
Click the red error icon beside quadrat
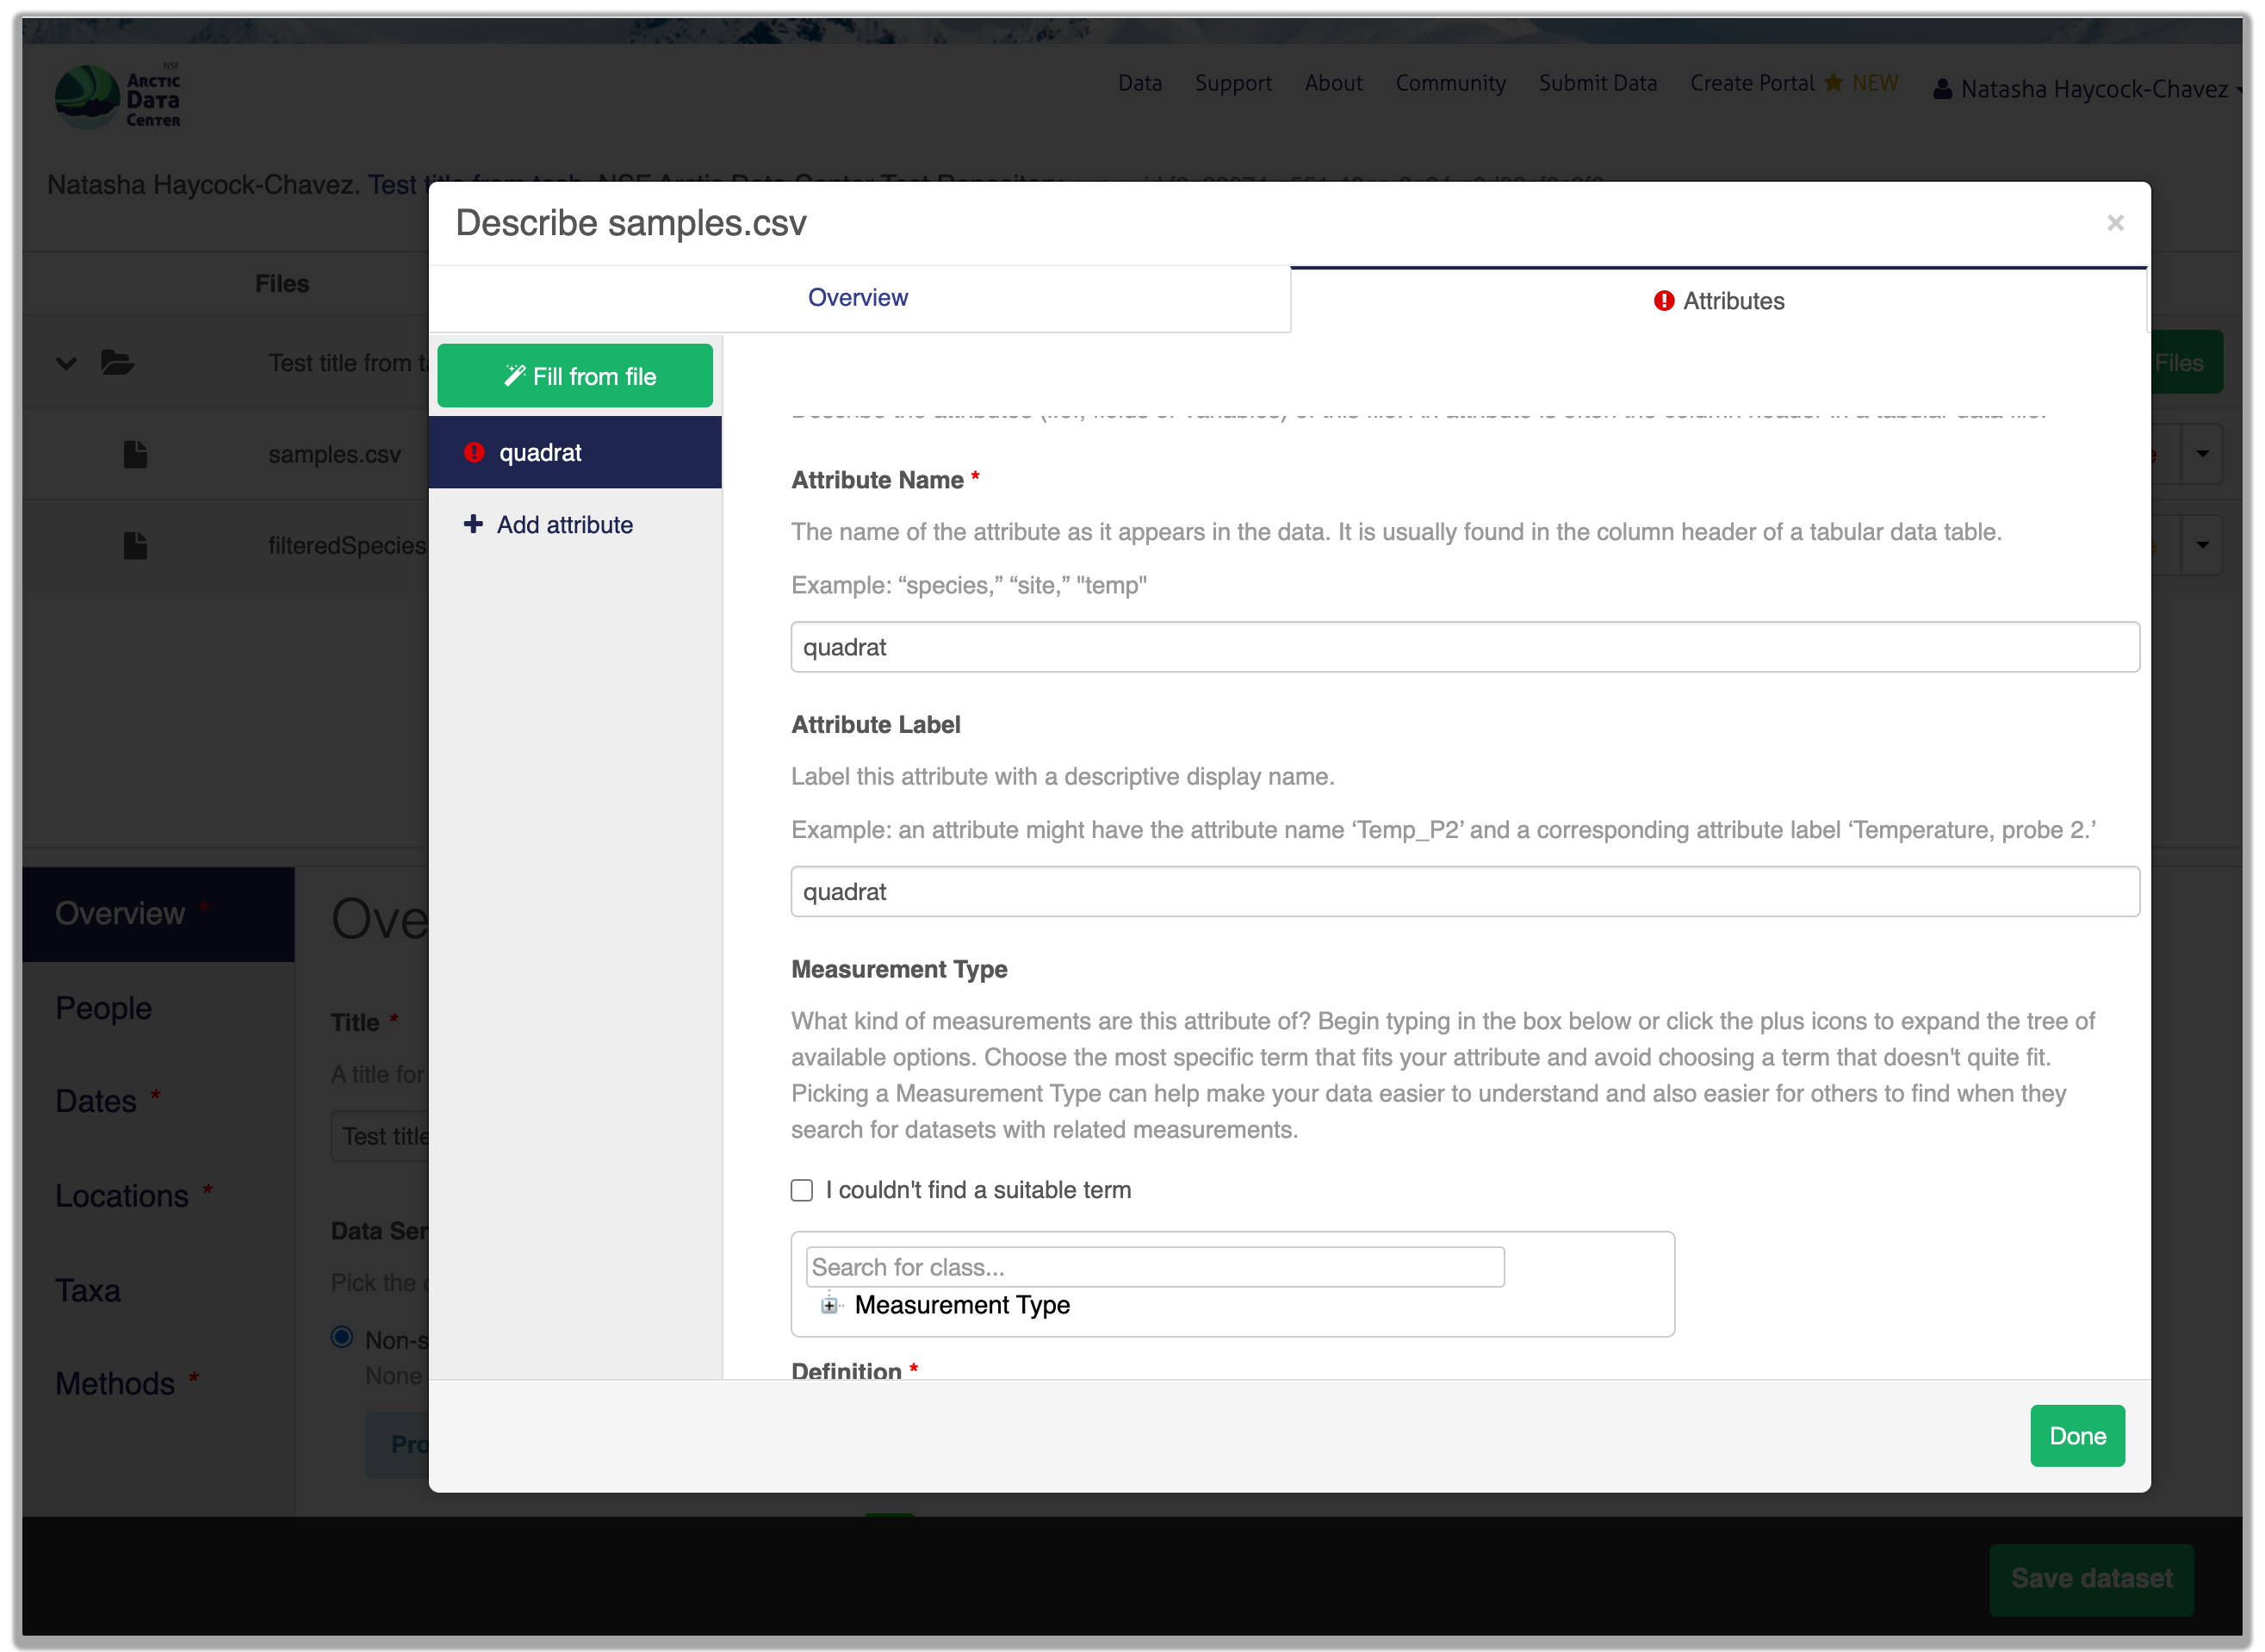474,453
